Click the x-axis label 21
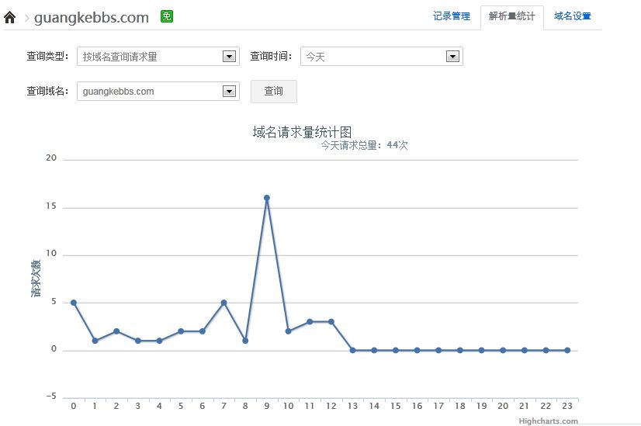The width and height of the screenshot is (641, 426). [x=524, y=406]
